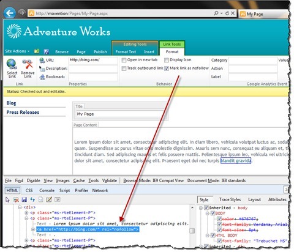294x252 pixels.
Task: Enable the Display Icon checkbox
Action: click(x=167, y=60)
